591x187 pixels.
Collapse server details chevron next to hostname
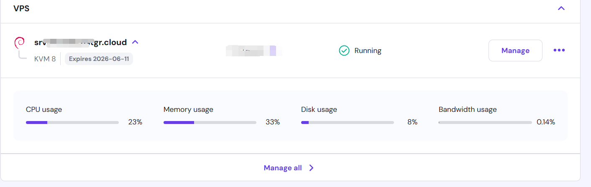(135, 42)
